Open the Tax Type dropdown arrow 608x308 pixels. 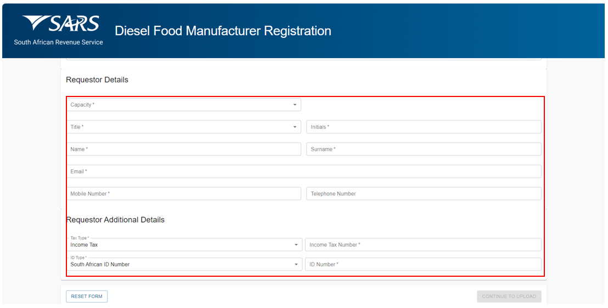coord(296,245)
